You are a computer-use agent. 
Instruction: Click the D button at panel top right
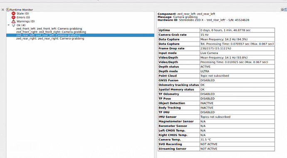282,10
